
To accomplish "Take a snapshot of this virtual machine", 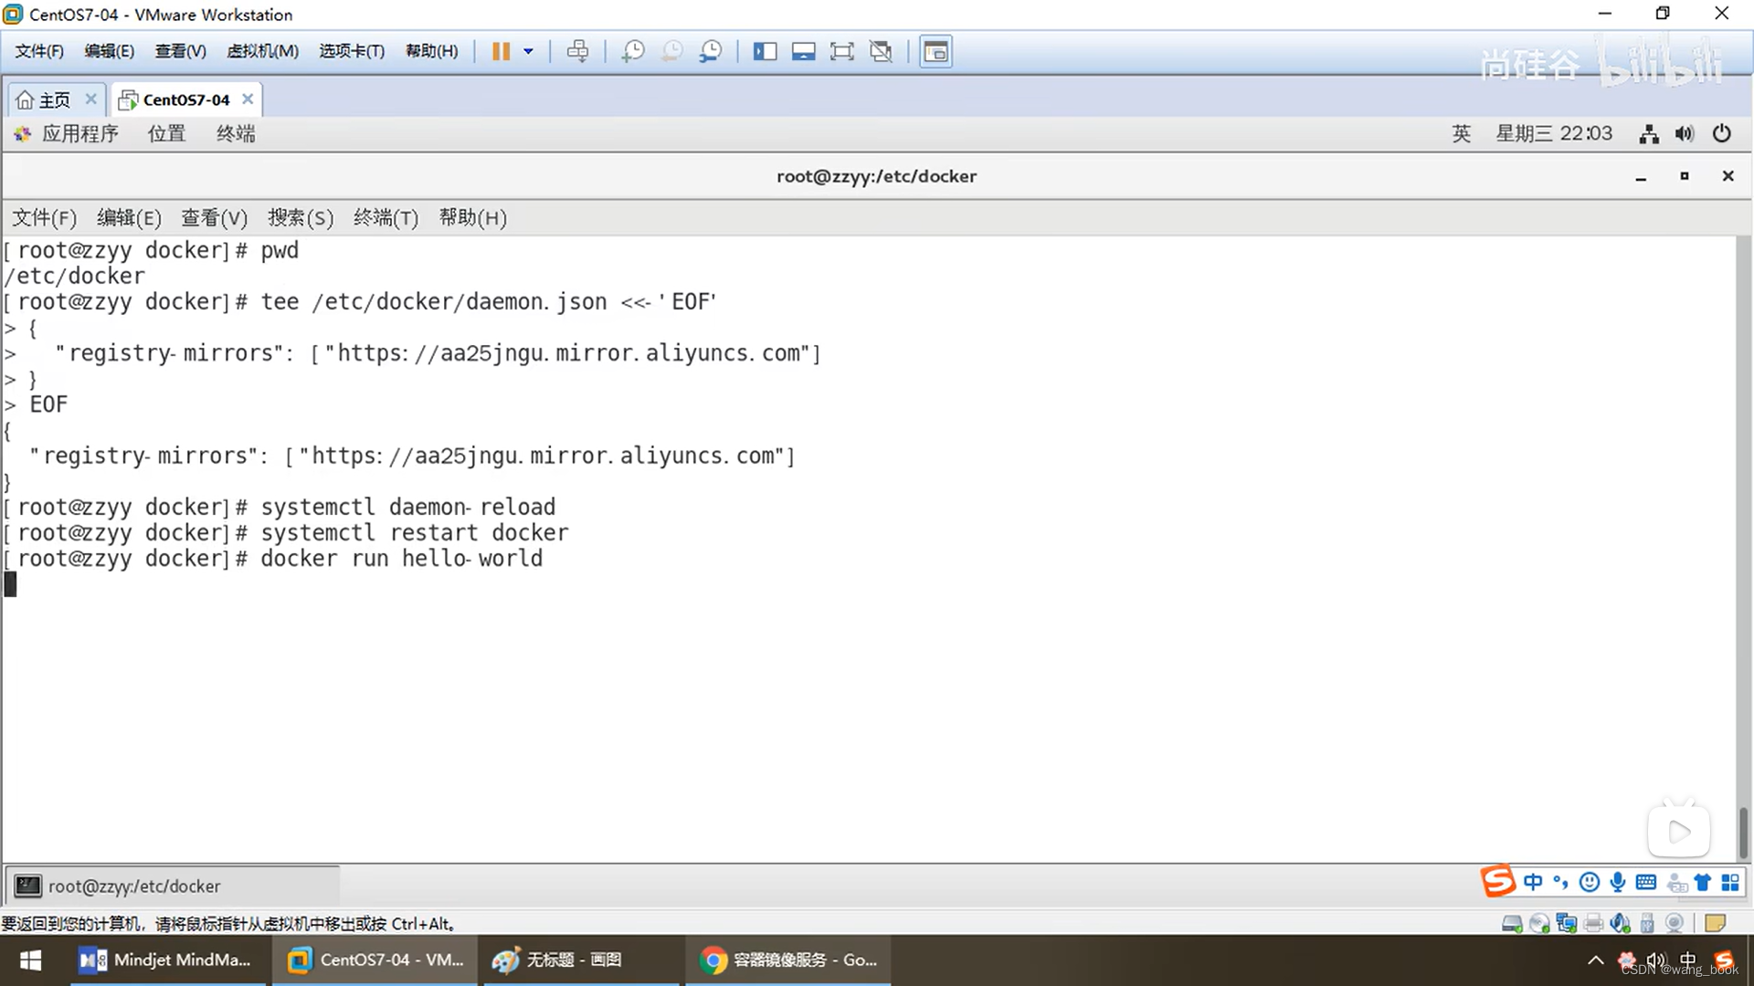I will 632,51.
